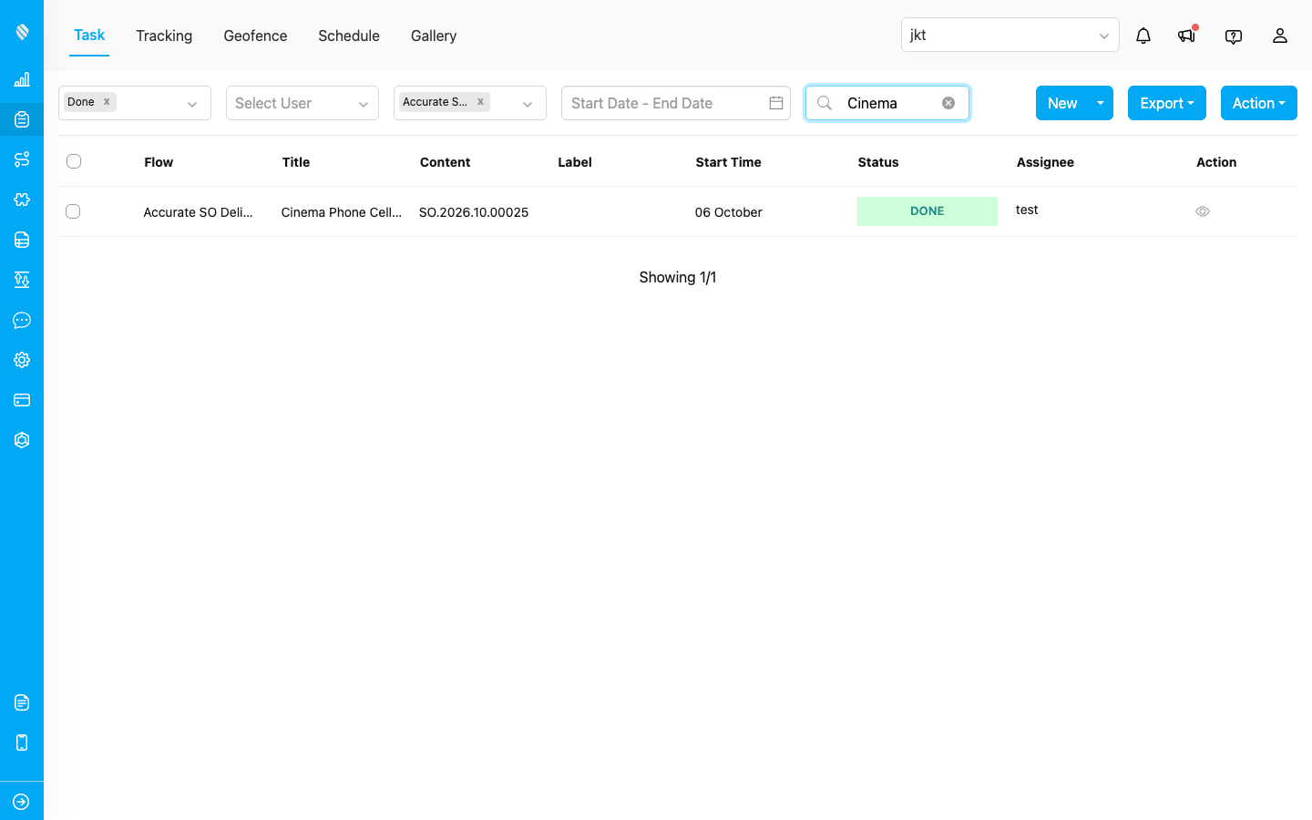Open the user profile icon

1280,36
